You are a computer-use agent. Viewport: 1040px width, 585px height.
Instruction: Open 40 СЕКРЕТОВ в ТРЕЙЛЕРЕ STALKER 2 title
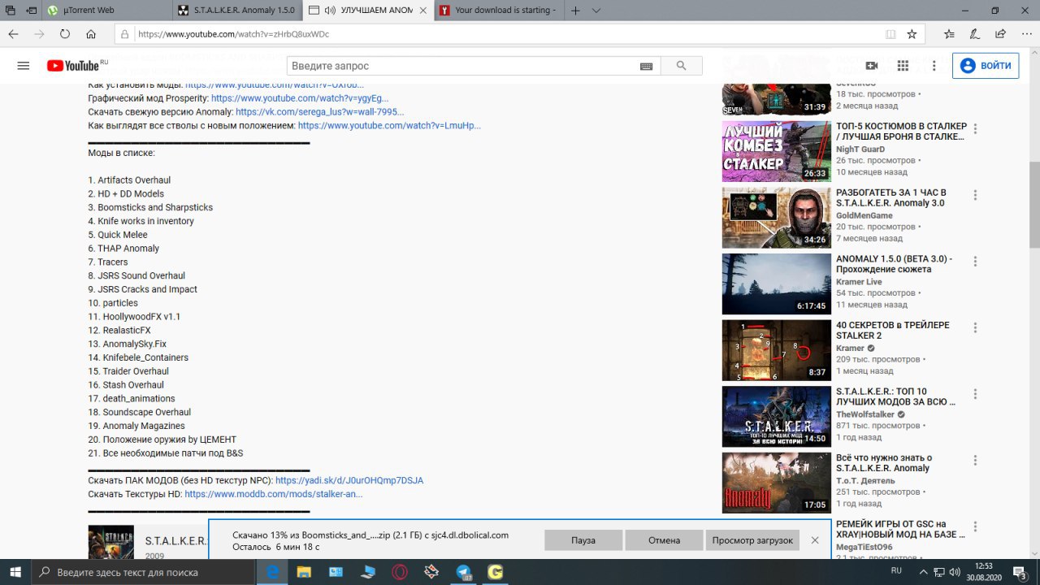(893, 331)
